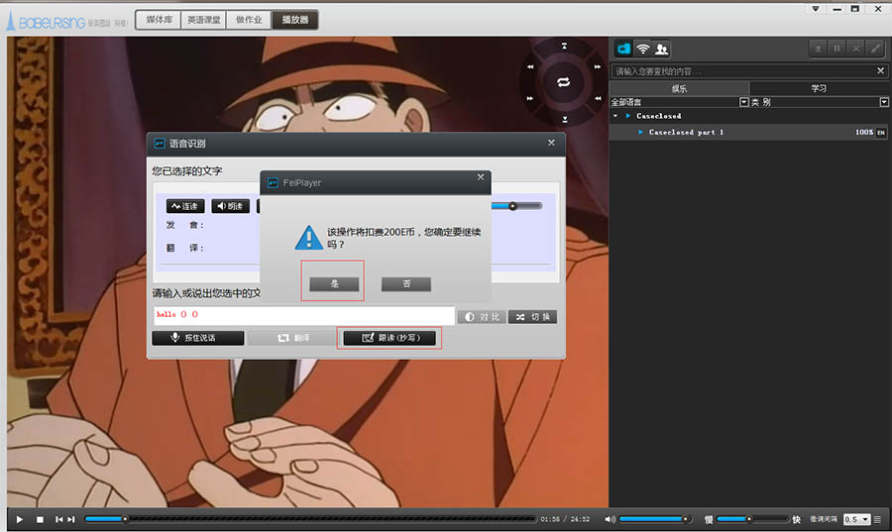
Task: Open the 英语课堂 tab
Action: (203, 20)
